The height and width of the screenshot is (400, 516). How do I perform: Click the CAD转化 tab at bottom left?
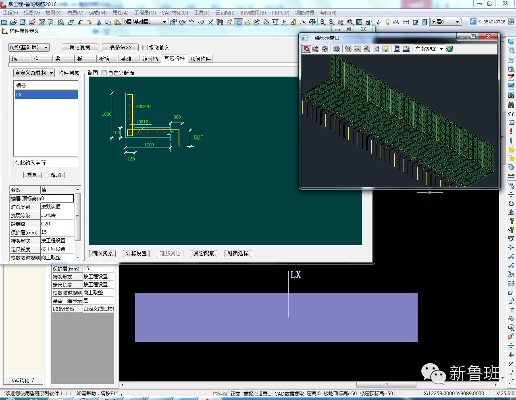coord(23,380)
